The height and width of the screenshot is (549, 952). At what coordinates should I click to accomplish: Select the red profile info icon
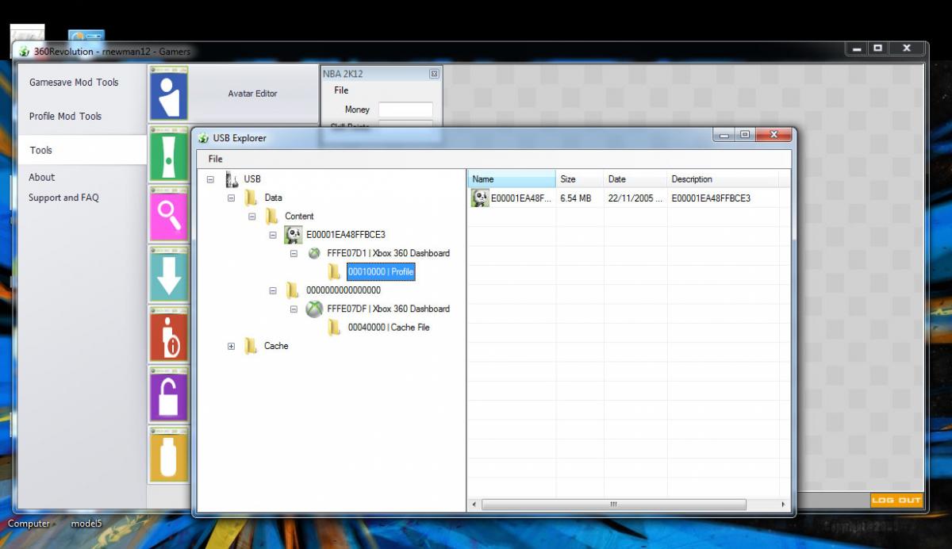pyautogui.click(x=168, y=335)
